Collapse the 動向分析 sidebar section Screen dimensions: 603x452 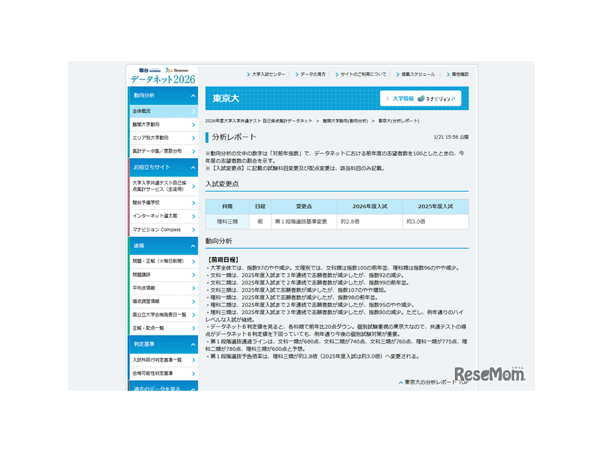(193, 96)
